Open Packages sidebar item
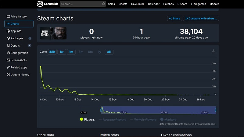The image size is (244, 137). point(16,38)
